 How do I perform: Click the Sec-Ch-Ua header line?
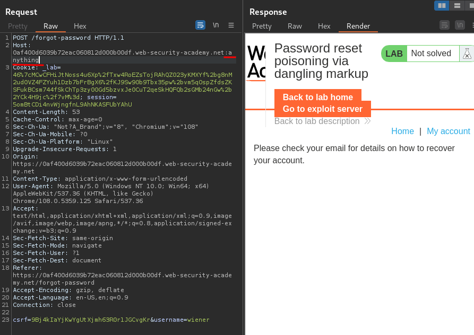pyautogui.click(x=105, y=127)
